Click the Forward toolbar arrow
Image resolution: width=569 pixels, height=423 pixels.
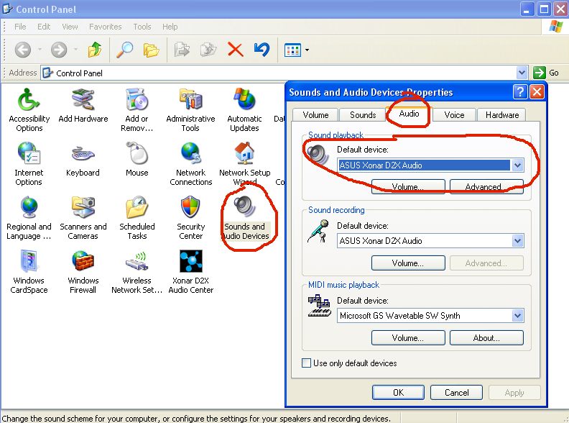pyautogui.click(x=59, y=50)
